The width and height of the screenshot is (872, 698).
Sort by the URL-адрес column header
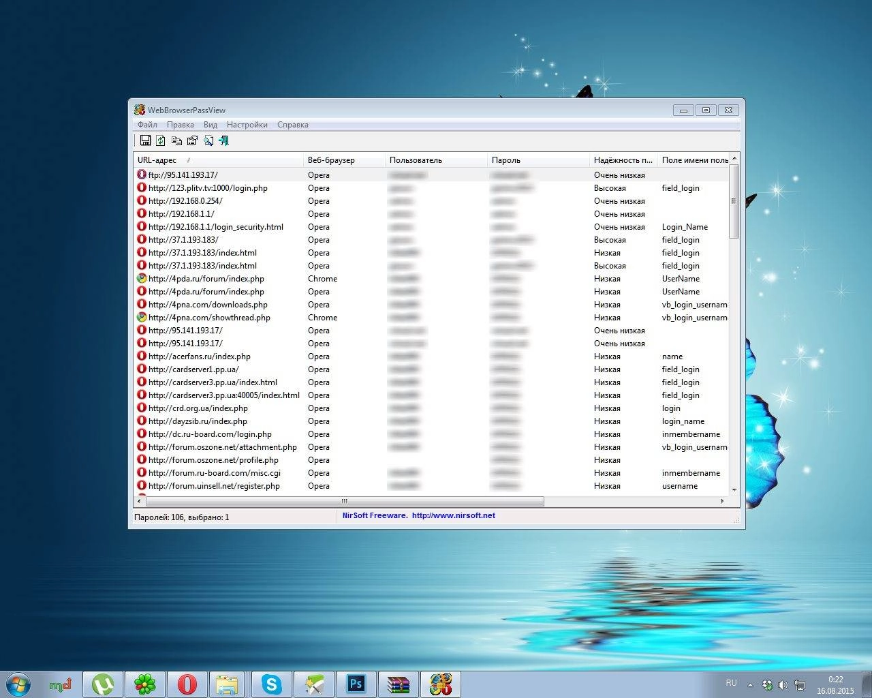pos(218,160)
